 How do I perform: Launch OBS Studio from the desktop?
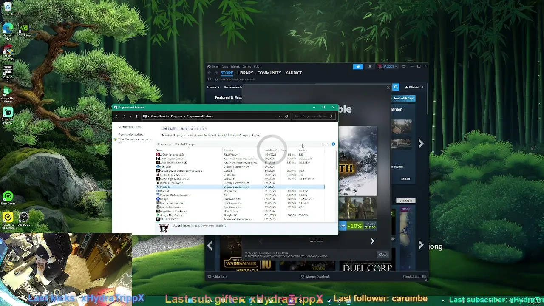pyautogui.click(x=24, y=219)
